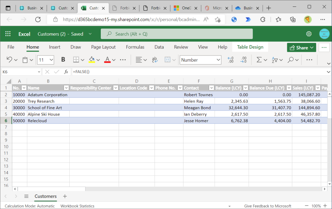This screenshot has height=209, width=332.
Task: Toggle Bold formatting
Action: (63, 60)
